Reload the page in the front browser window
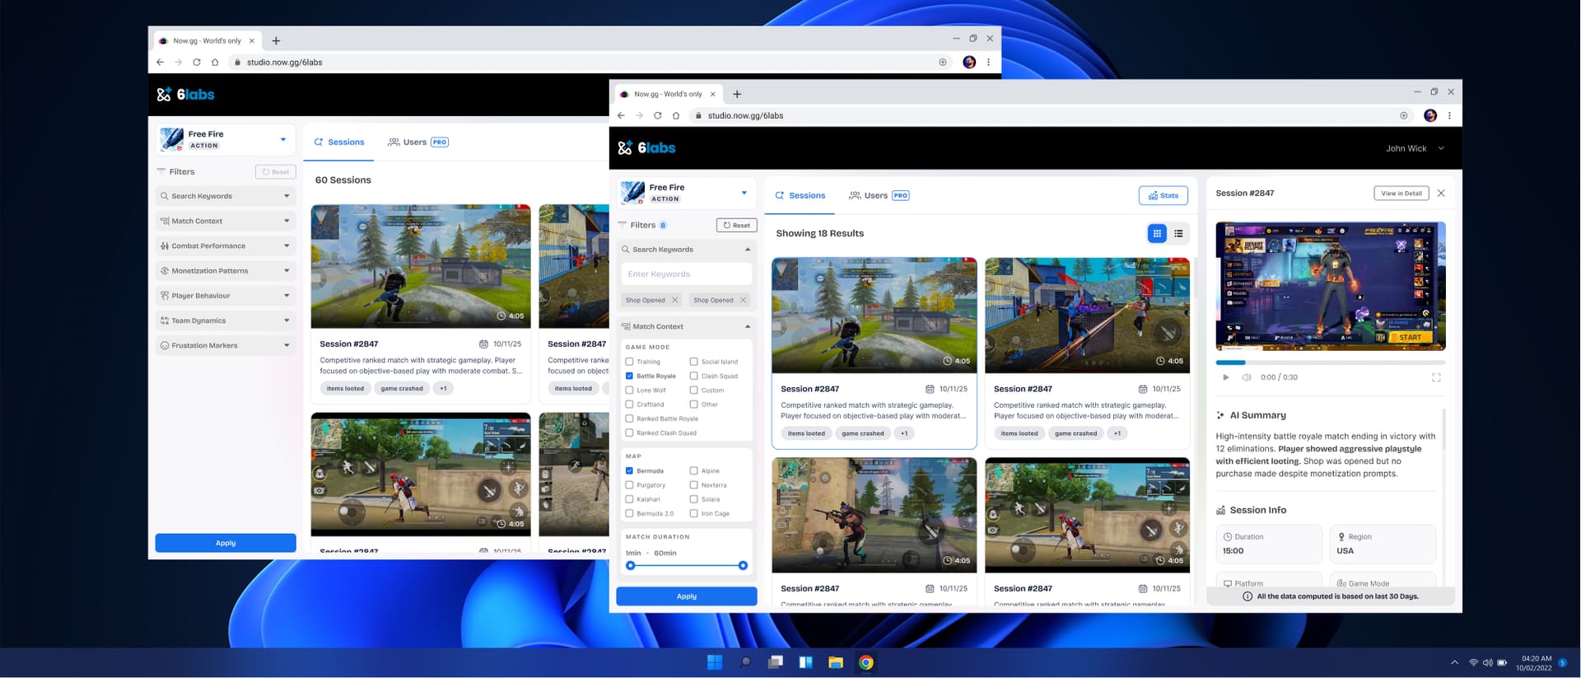This screenshot has height=678, width=1581. (x=657, y=115)
